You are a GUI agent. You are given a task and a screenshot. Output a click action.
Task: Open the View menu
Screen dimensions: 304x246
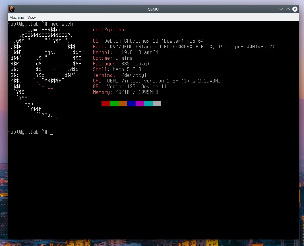pyautogui.click(x=32, y=17)
